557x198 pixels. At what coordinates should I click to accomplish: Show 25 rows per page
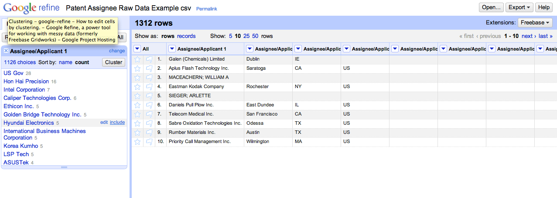coord(246,36)
